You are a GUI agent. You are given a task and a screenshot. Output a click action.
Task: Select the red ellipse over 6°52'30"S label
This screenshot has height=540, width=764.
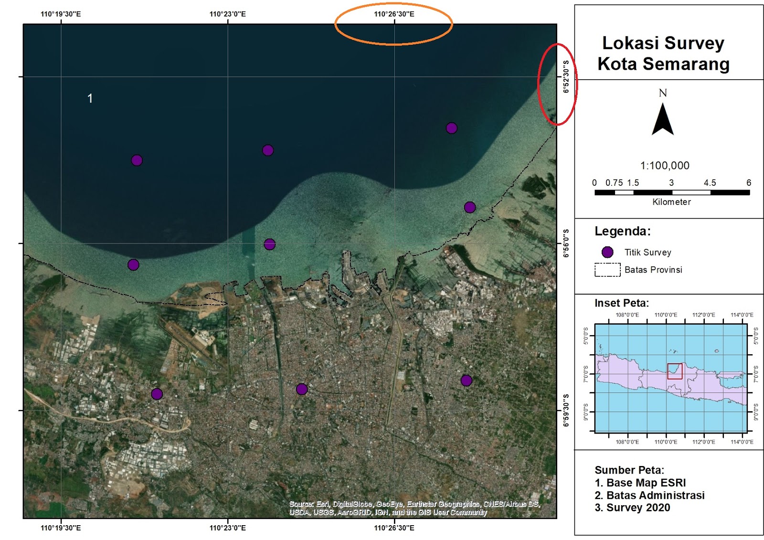click(x=558, y=84)
